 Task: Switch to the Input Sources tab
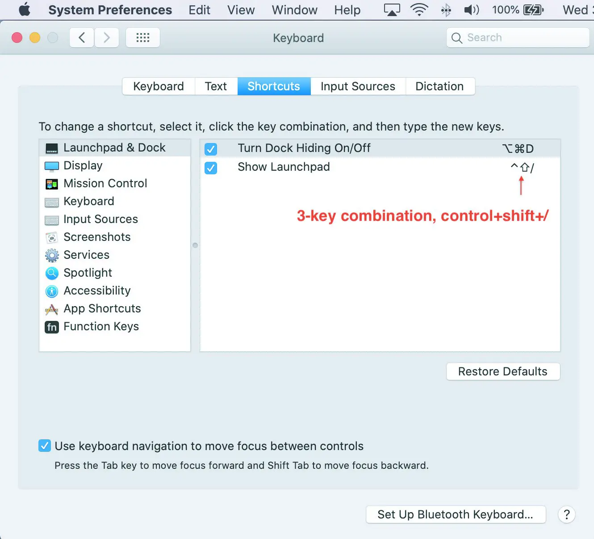tap(358, 86)
